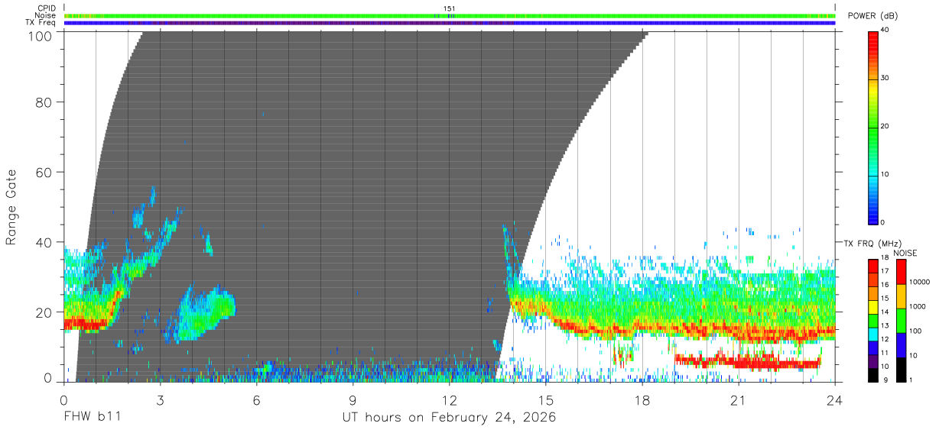Click the 'FHW b11' label
This screenshot has width=939, height=433.
93,418
